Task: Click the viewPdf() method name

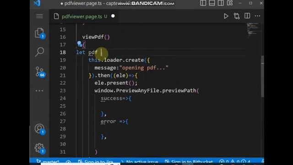Action: 96,37
